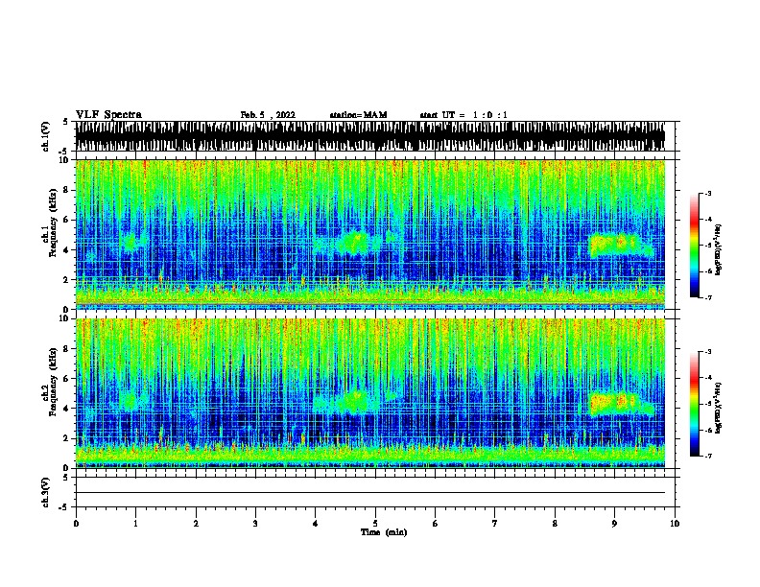Select the "start UT = 1 : 0 : 1" text
The image size is (760, 587).
coord(463,115)
